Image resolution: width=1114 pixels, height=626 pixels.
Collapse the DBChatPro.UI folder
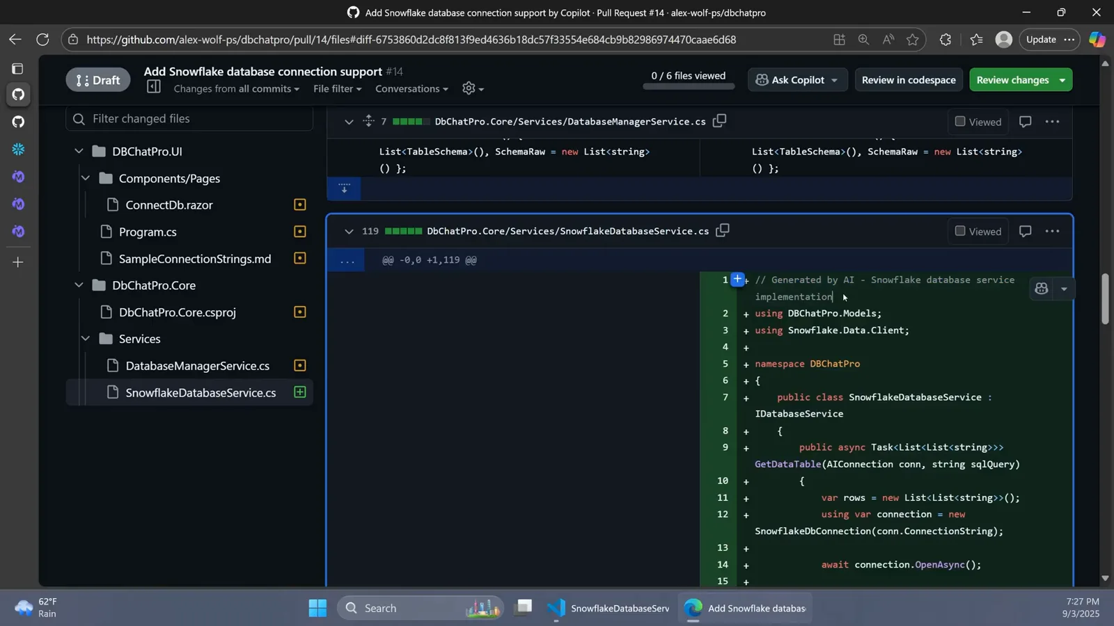coord(79,151)
